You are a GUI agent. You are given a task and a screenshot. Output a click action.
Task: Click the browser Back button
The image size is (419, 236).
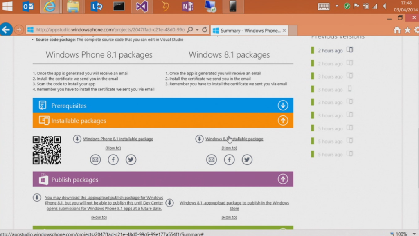tap(6, 29)
